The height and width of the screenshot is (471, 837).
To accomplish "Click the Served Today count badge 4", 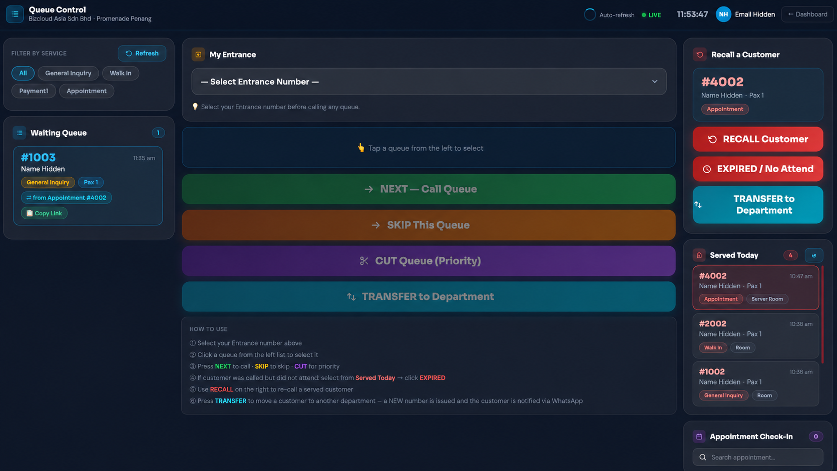I will (x=790, y=255).
